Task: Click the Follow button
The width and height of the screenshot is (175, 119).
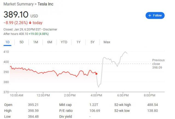Action: [x=155, y=15]
